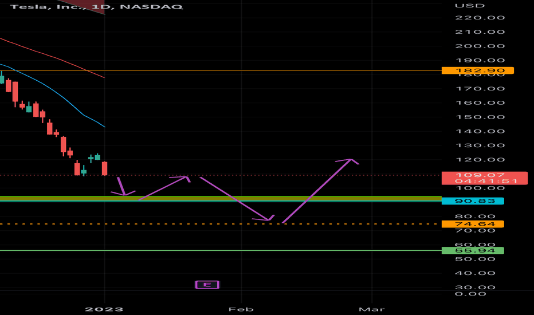
Task: Select the orange dashed 74.64 horizontal line
Action: [221, 224]
